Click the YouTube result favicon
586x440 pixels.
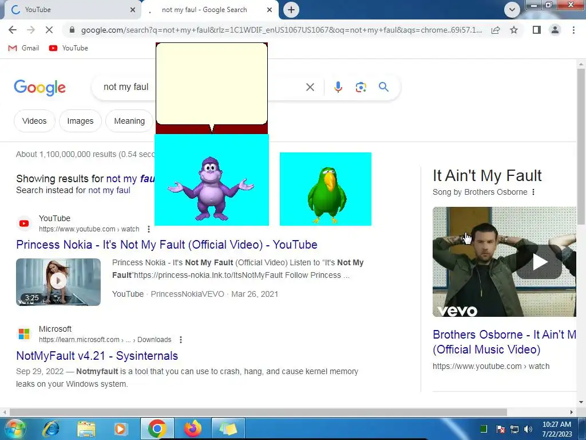(x=24, y=223)
